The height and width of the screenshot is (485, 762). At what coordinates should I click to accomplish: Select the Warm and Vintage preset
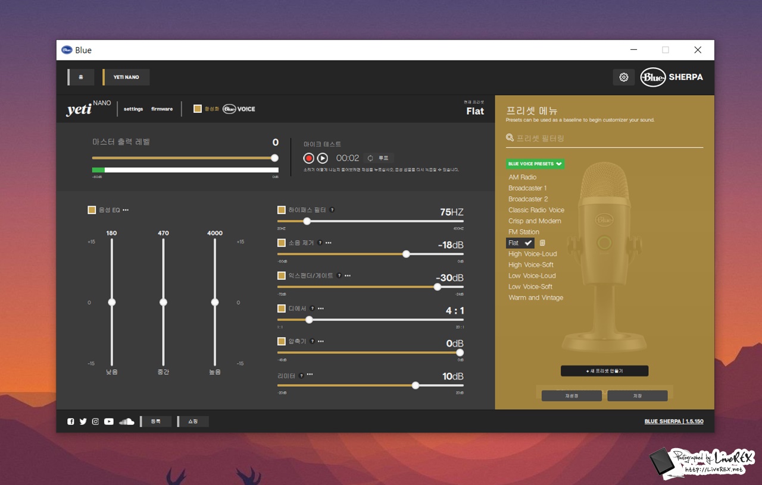point(536,298)
